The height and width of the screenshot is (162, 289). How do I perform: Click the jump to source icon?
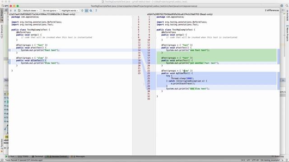tap(19, 11)
